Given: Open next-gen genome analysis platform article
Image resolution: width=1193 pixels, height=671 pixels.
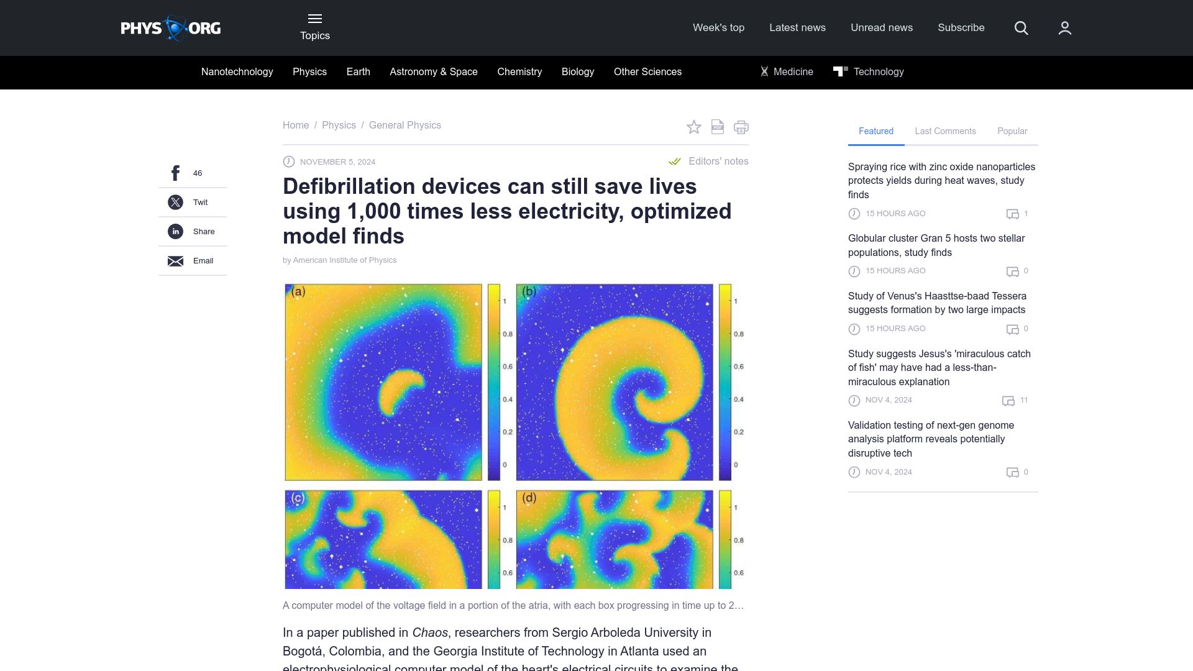Looking at the screenshot, I should 931,439.
